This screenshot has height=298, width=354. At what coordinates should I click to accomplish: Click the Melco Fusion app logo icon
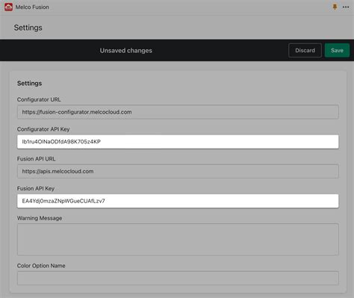(x=8, y=7)
